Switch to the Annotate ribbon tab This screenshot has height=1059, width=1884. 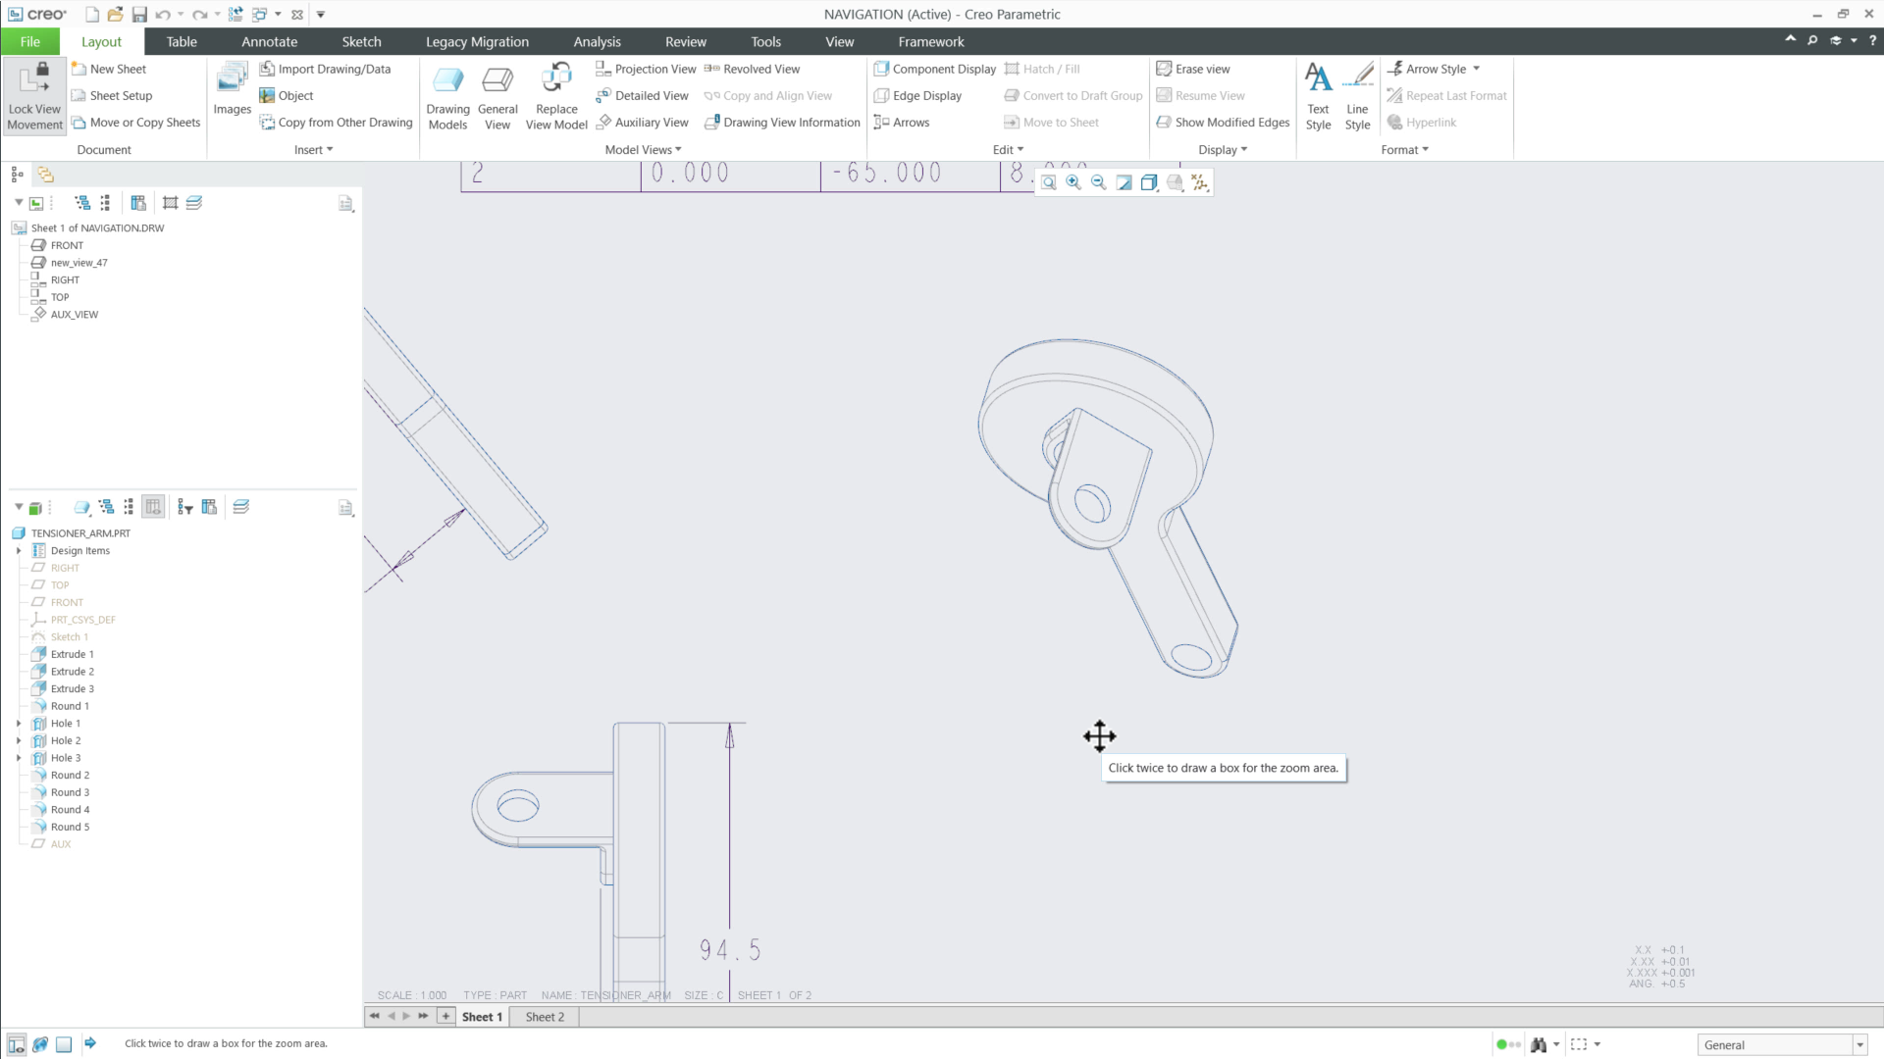click(269, 41)
